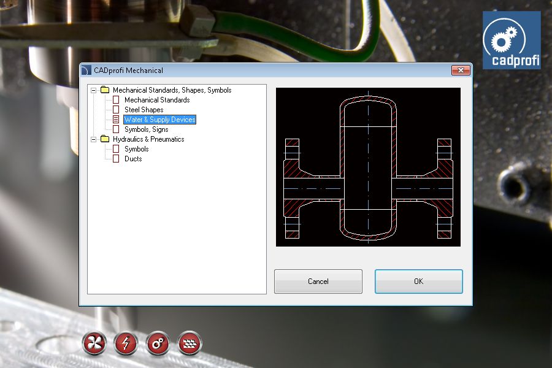552x368 pixels.
Task: Confirm the selection with OK
Action: tap(418, 282)
